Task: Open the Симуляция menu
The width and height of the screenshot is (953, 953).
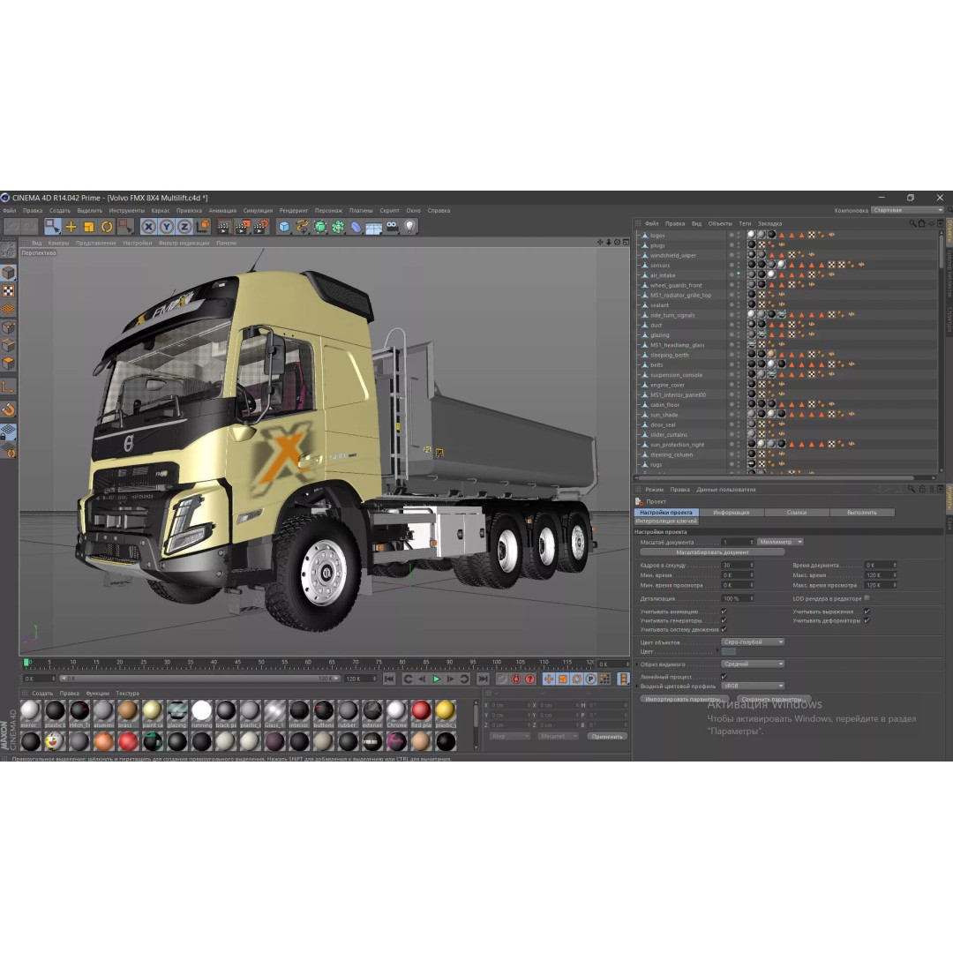Action: tap(258, 211)
